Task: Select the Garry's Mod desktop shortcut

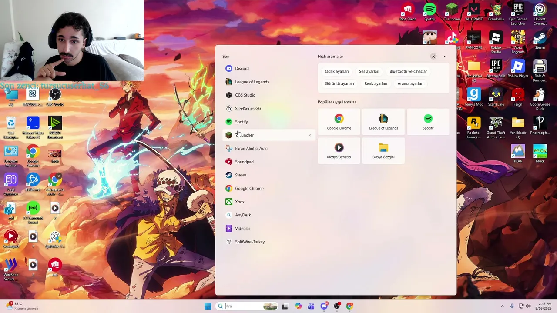Action: click(x=474, y=97)
